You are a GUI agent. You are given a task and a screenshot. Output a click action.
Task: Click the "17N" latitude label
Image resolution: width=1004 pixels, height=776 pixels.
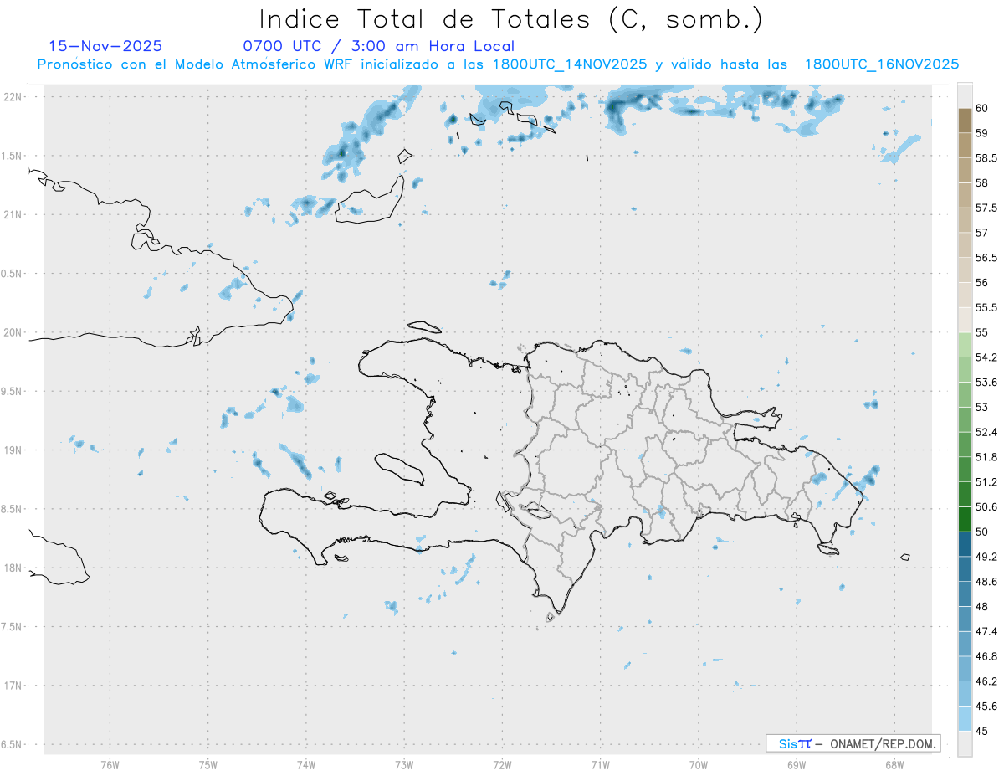coord(14,686)
